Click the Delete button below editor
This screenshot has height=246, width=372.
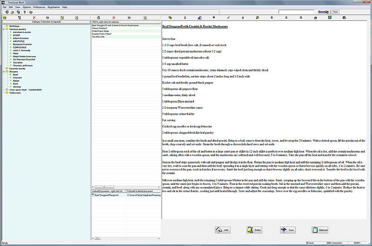click(x=254, y=230)
